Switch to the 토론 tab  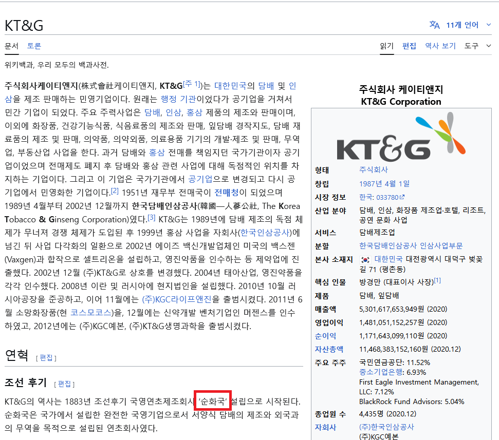click(34, 46)
